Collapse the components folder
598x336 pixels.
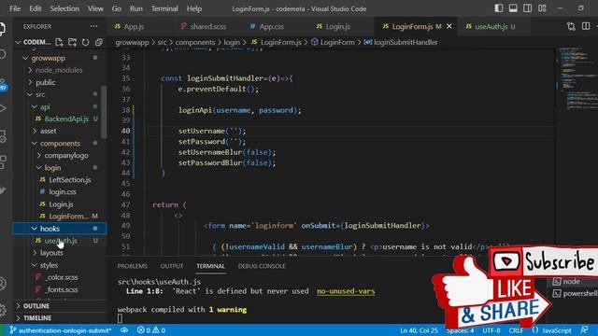pyautogui.click(x=60, y=144)
